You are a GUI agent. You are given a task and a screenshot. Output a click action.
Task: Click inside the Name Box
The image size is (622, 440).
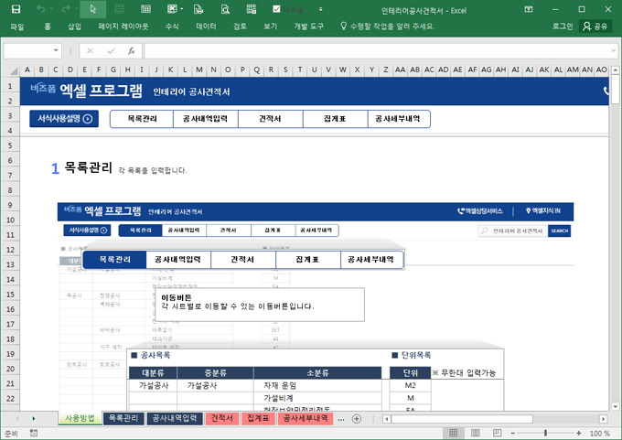click(27, 51)
